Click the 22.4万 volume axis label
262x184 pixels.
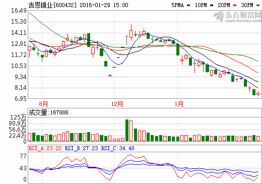pyautogui.click(x=18, y=136)
